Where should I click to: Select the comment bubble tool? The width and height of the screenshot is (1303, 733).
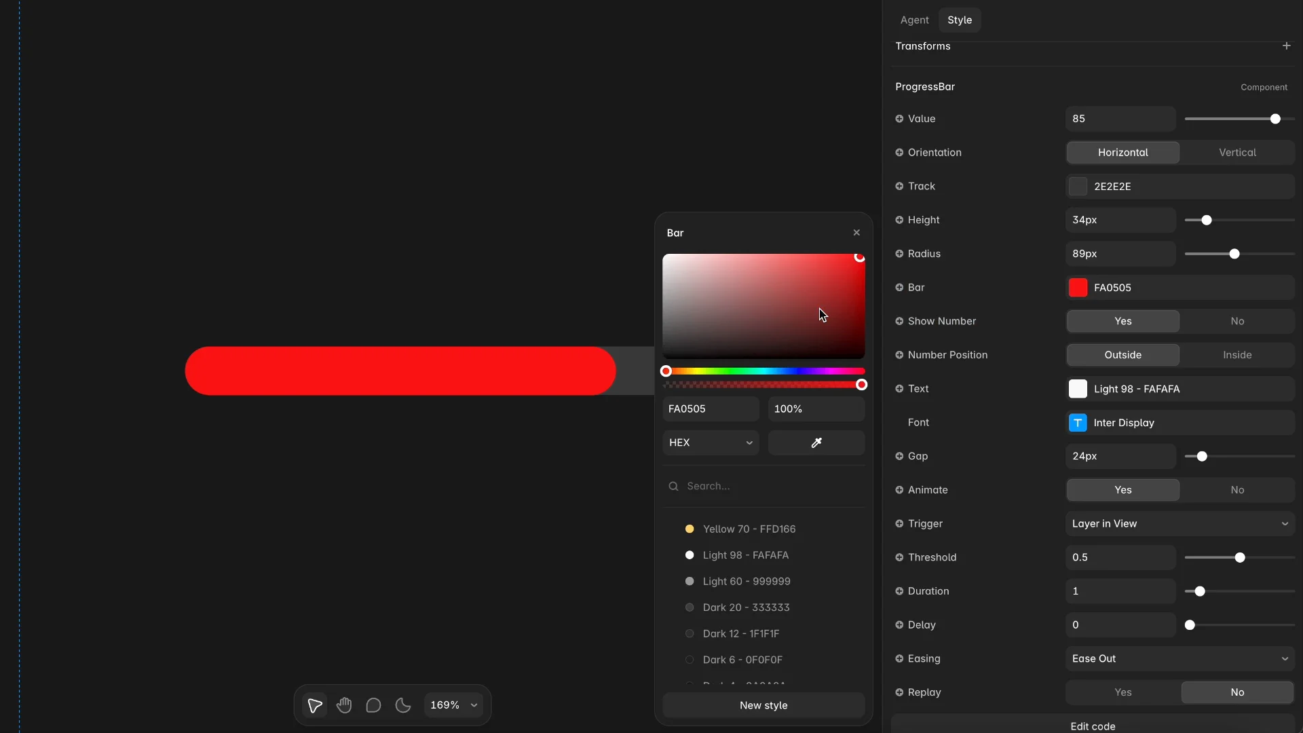coord(373,705)
